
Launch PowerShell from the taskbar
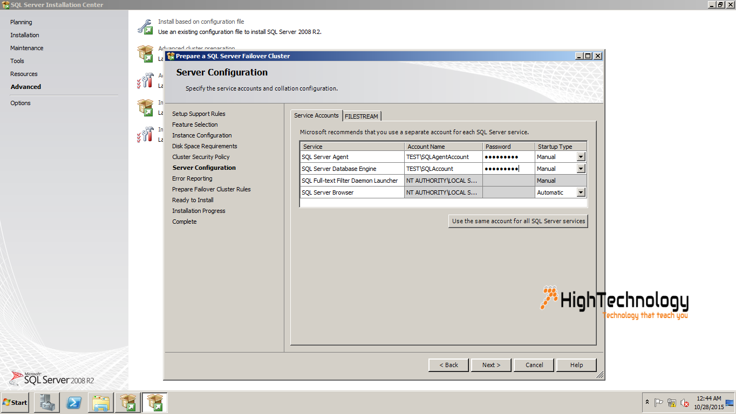tap(74, 403)
